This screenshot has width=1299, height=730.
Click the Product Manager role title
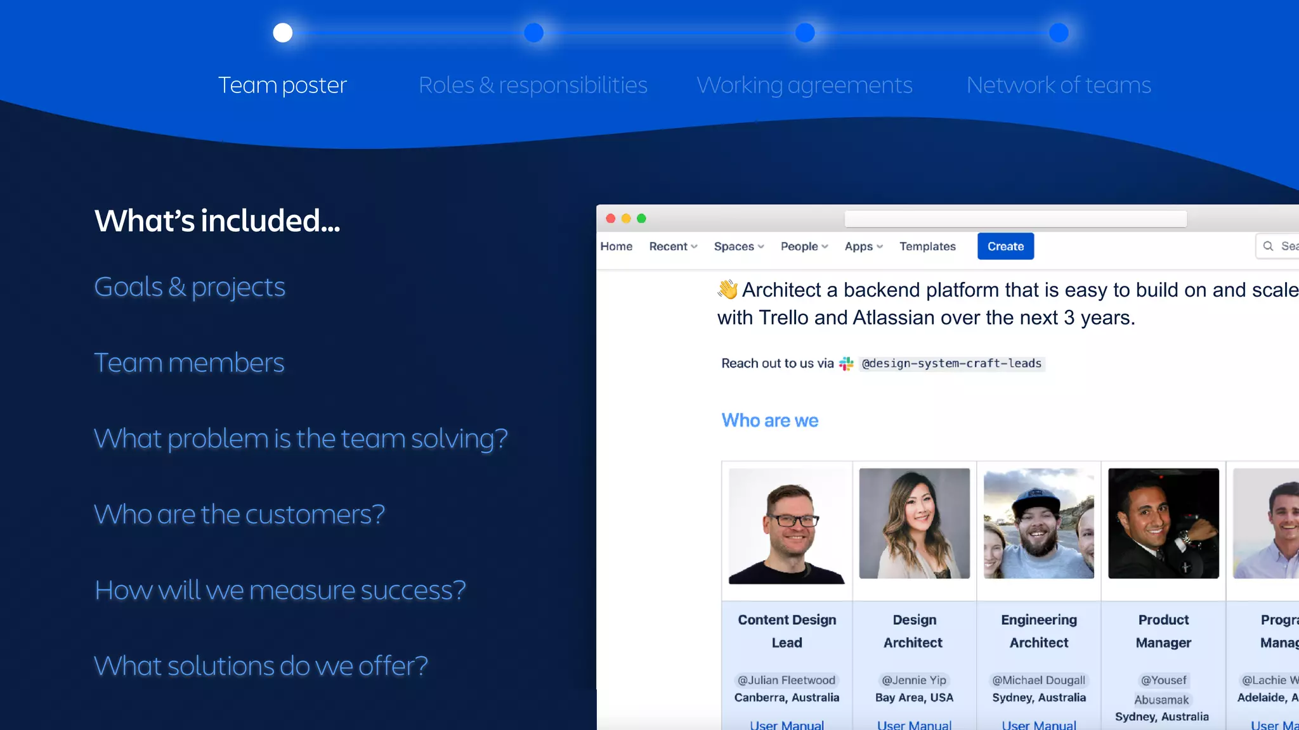pos(1163,631)
